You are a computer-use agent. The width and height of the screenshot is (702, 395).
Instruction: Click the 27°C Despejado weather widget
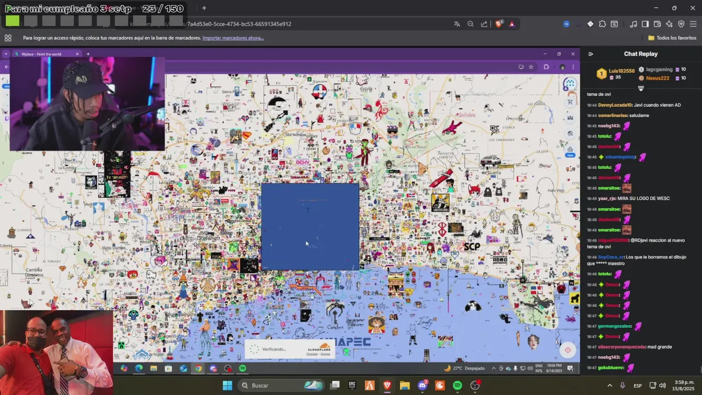465,369
